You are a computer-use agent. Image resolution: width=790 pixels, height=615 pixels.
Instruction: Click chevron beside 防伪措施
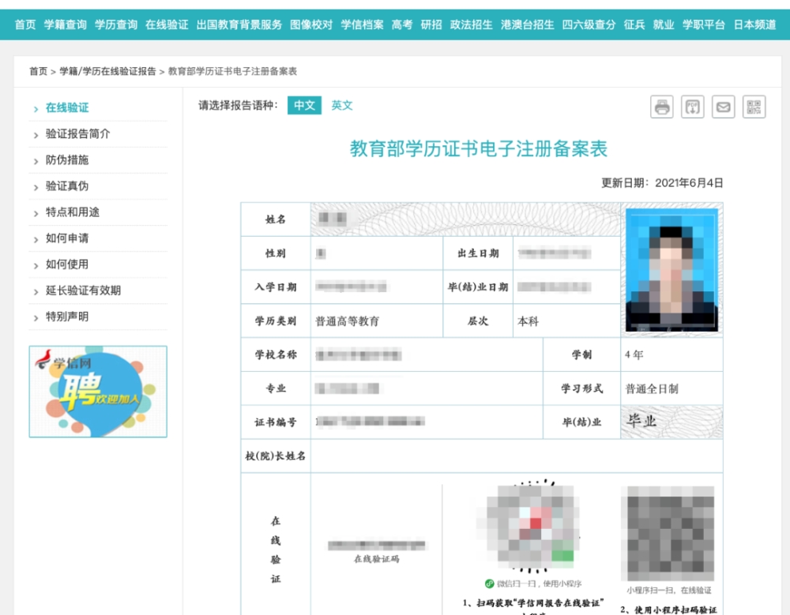click(x=36, y=161)
